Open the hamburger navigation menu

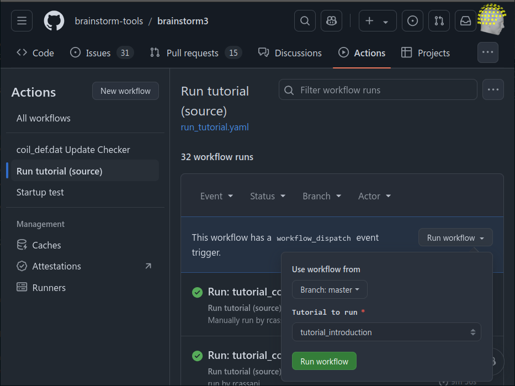(22, 21)
